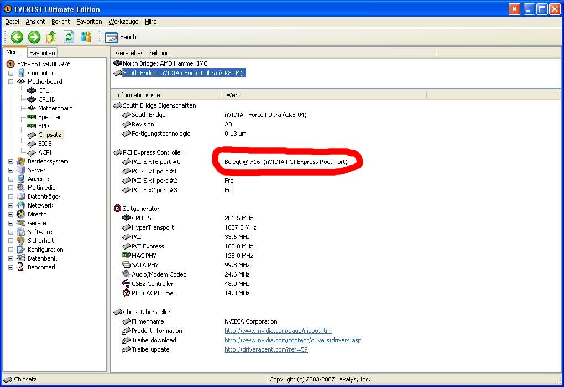
Task: Open the Bericht menu
Action: [x=60, y=22]
